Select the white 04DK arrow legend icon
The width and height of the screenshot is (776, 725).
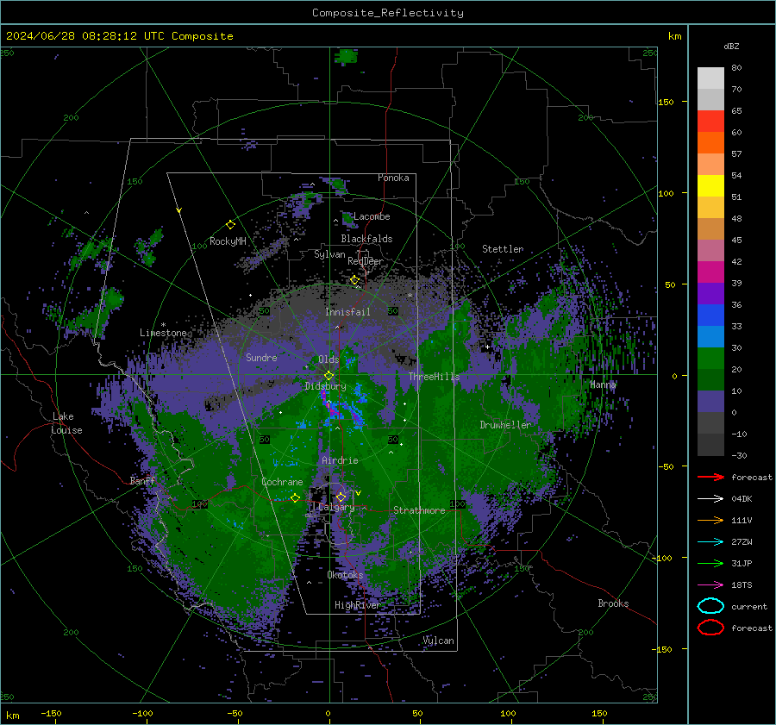[x=710, y=499]
